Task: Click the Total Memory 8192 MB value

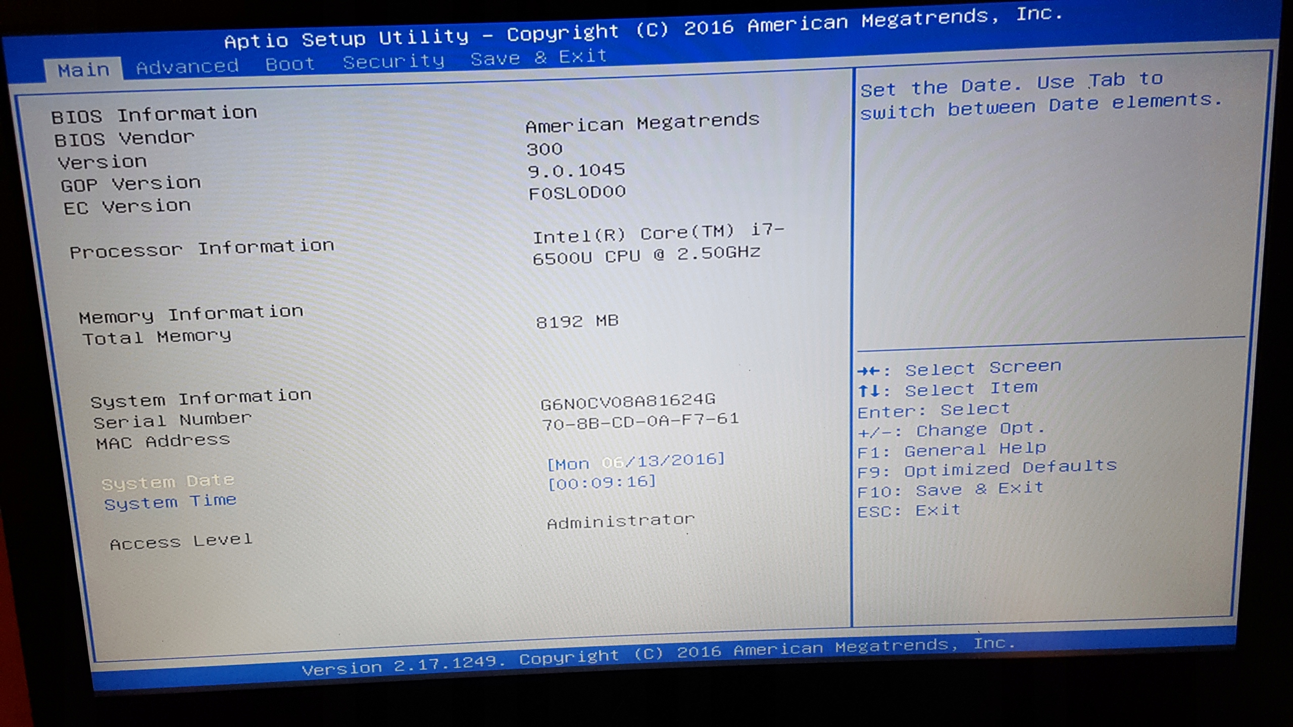Action: pos(577,321)
